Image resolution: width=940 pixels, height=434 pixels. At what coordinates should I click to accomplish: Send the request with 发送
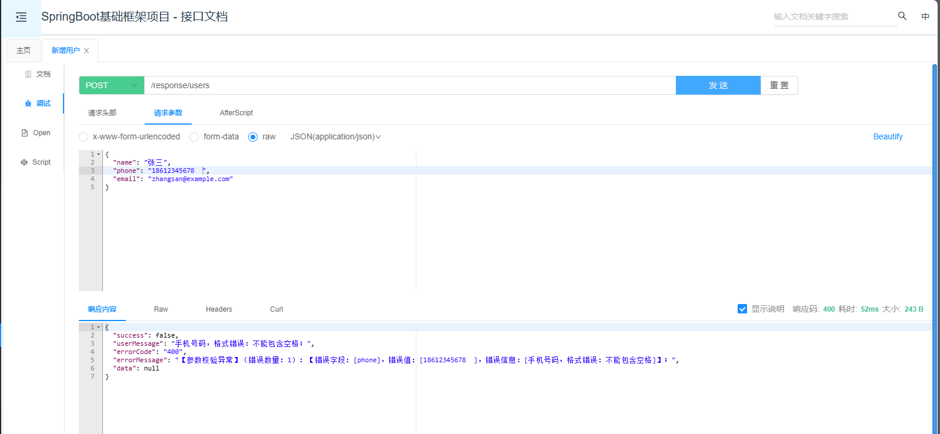[x=718, y=85]
